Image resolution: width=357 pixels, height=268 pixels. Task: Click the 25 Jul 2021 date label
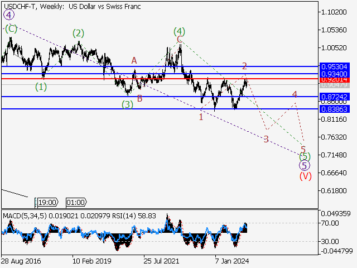tap(161, 261)
